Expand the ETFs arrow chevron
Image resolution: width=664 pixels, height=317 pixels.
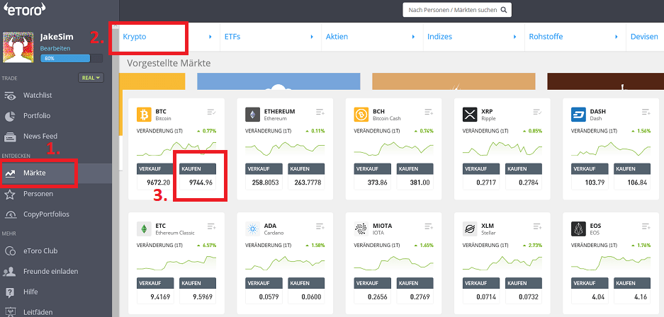pyautogui.click(x=312, y=37)
